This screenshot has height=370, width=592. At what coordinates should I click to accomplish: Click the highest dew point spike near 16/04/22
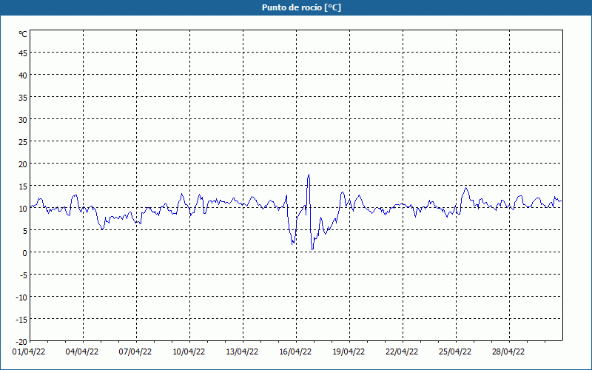tap(309, 175)
